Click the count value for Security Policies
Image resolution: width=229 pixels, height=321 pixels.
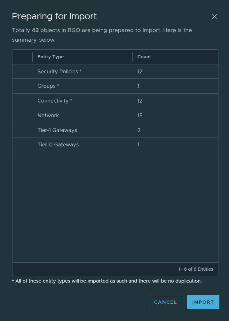coord(140,71)
